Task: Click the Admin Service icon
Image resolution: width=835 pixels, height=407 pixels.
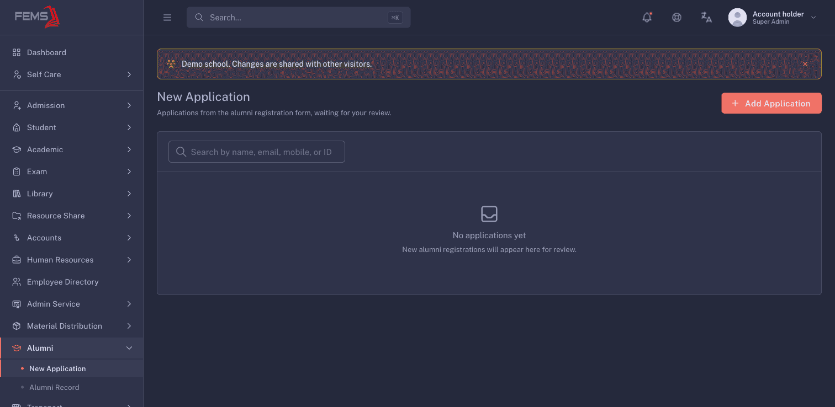Action: click(x=17, y=304)
